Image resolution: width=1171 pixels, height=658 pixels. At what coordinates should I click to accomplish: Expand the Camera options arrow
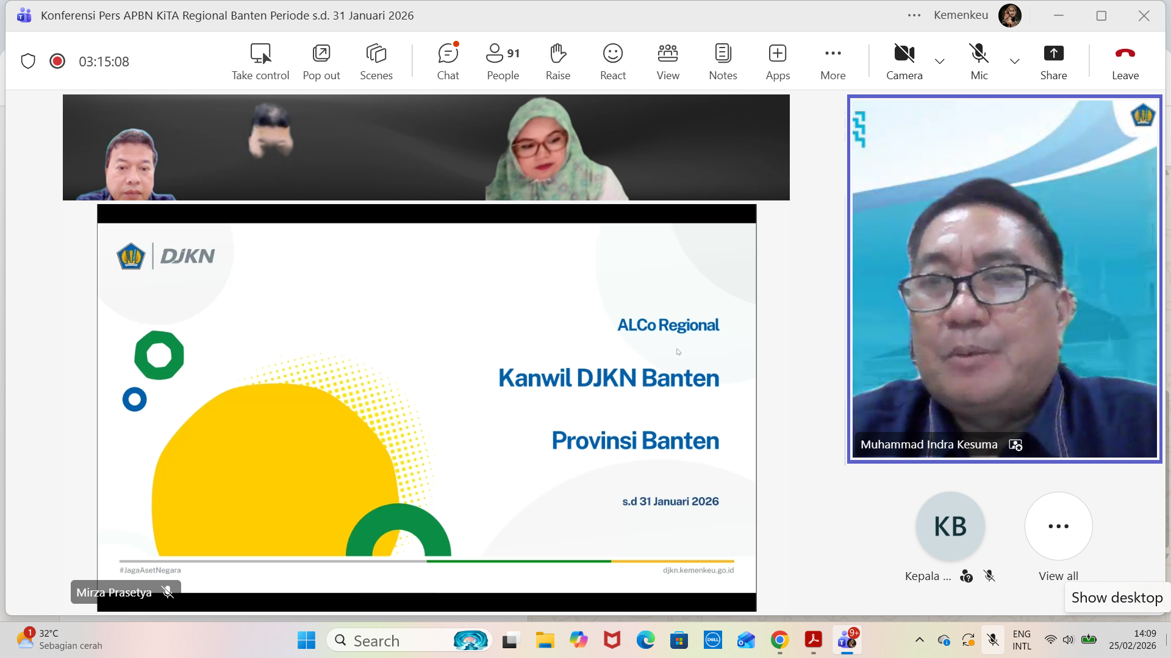(940, 62)
